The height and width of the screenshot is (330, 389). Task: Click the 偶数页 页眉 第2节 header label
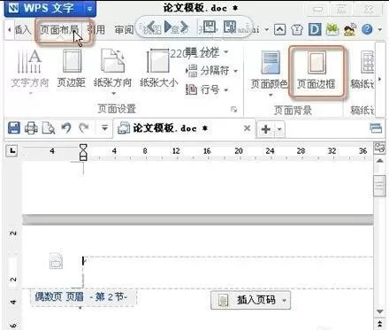(83, 296)
